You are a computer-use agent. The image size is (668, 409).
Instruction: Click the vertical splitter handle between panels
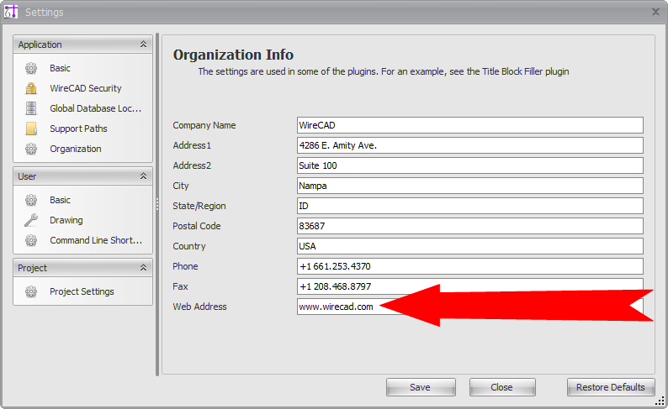point(157,205)
